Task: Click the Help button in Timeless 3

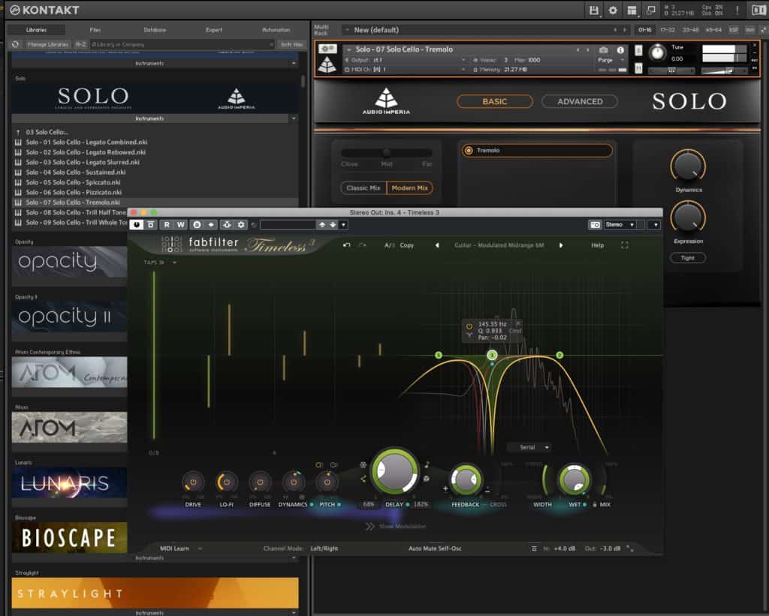Action: point(597,245)
